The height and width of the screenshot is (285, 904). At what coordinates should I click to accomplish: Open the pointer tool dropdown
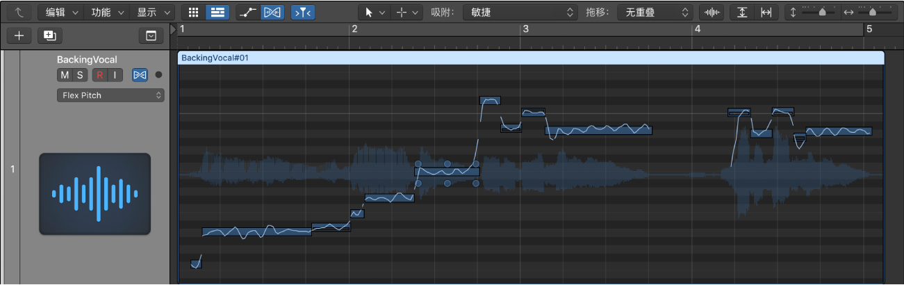tap(375, 12)
